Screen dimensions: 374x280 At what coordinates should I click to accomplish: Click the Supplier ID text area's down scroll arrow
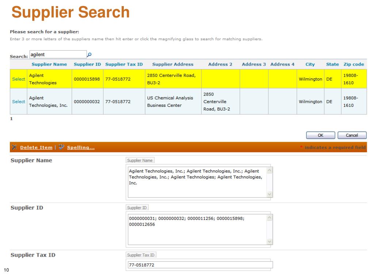[270, 242]
